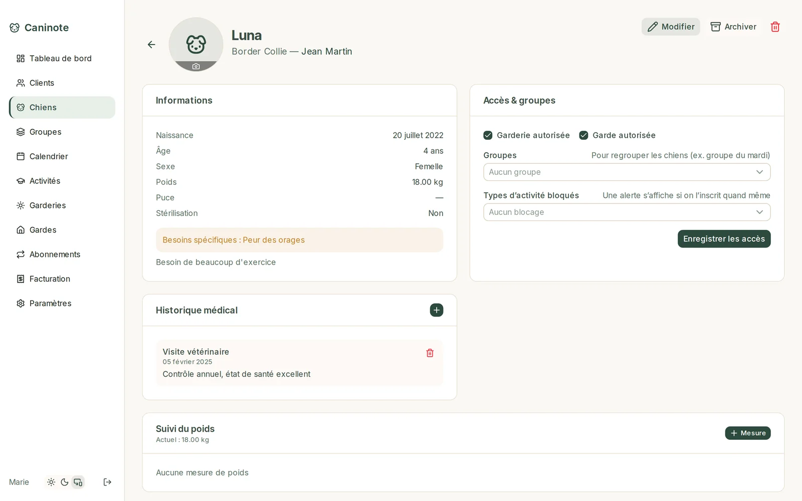Add a weight measurement with Mesure

[x=747, y=433]
